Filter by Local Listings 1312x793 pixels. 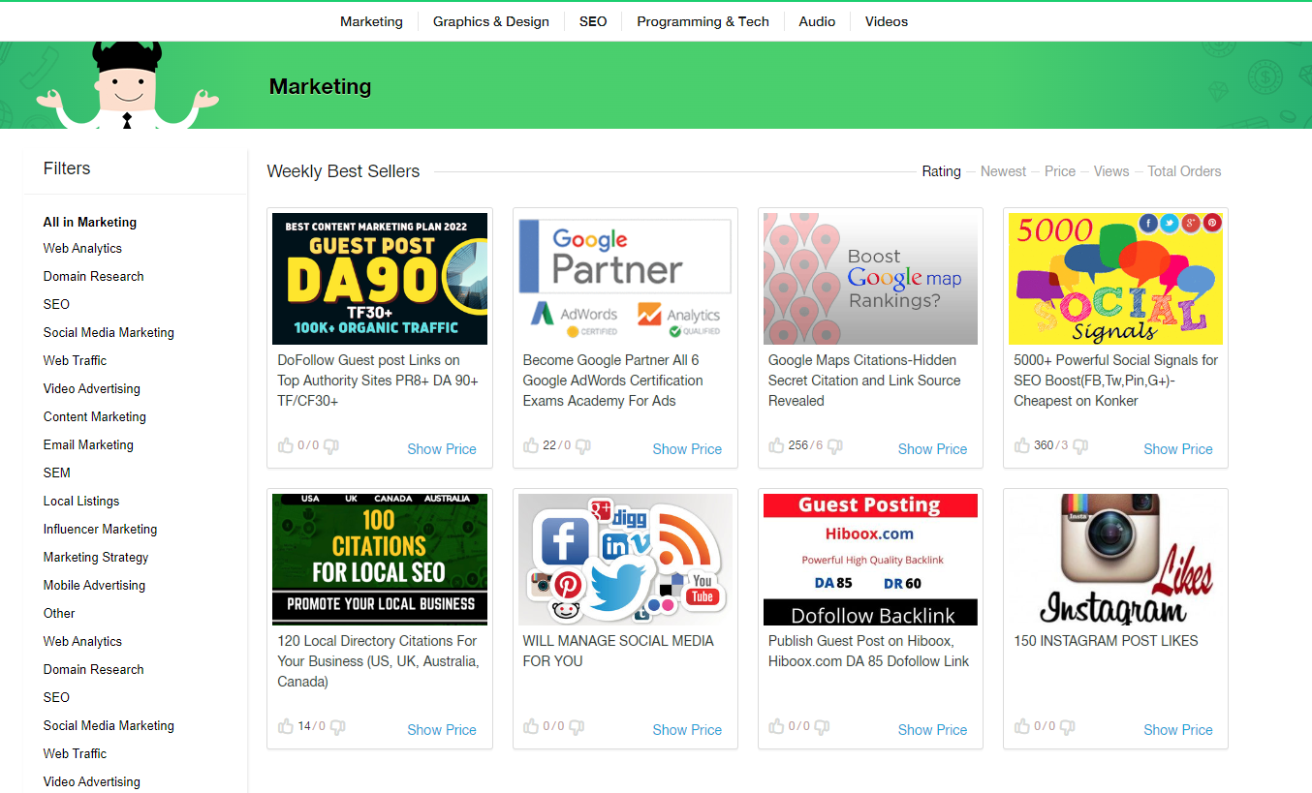point(81,501)
